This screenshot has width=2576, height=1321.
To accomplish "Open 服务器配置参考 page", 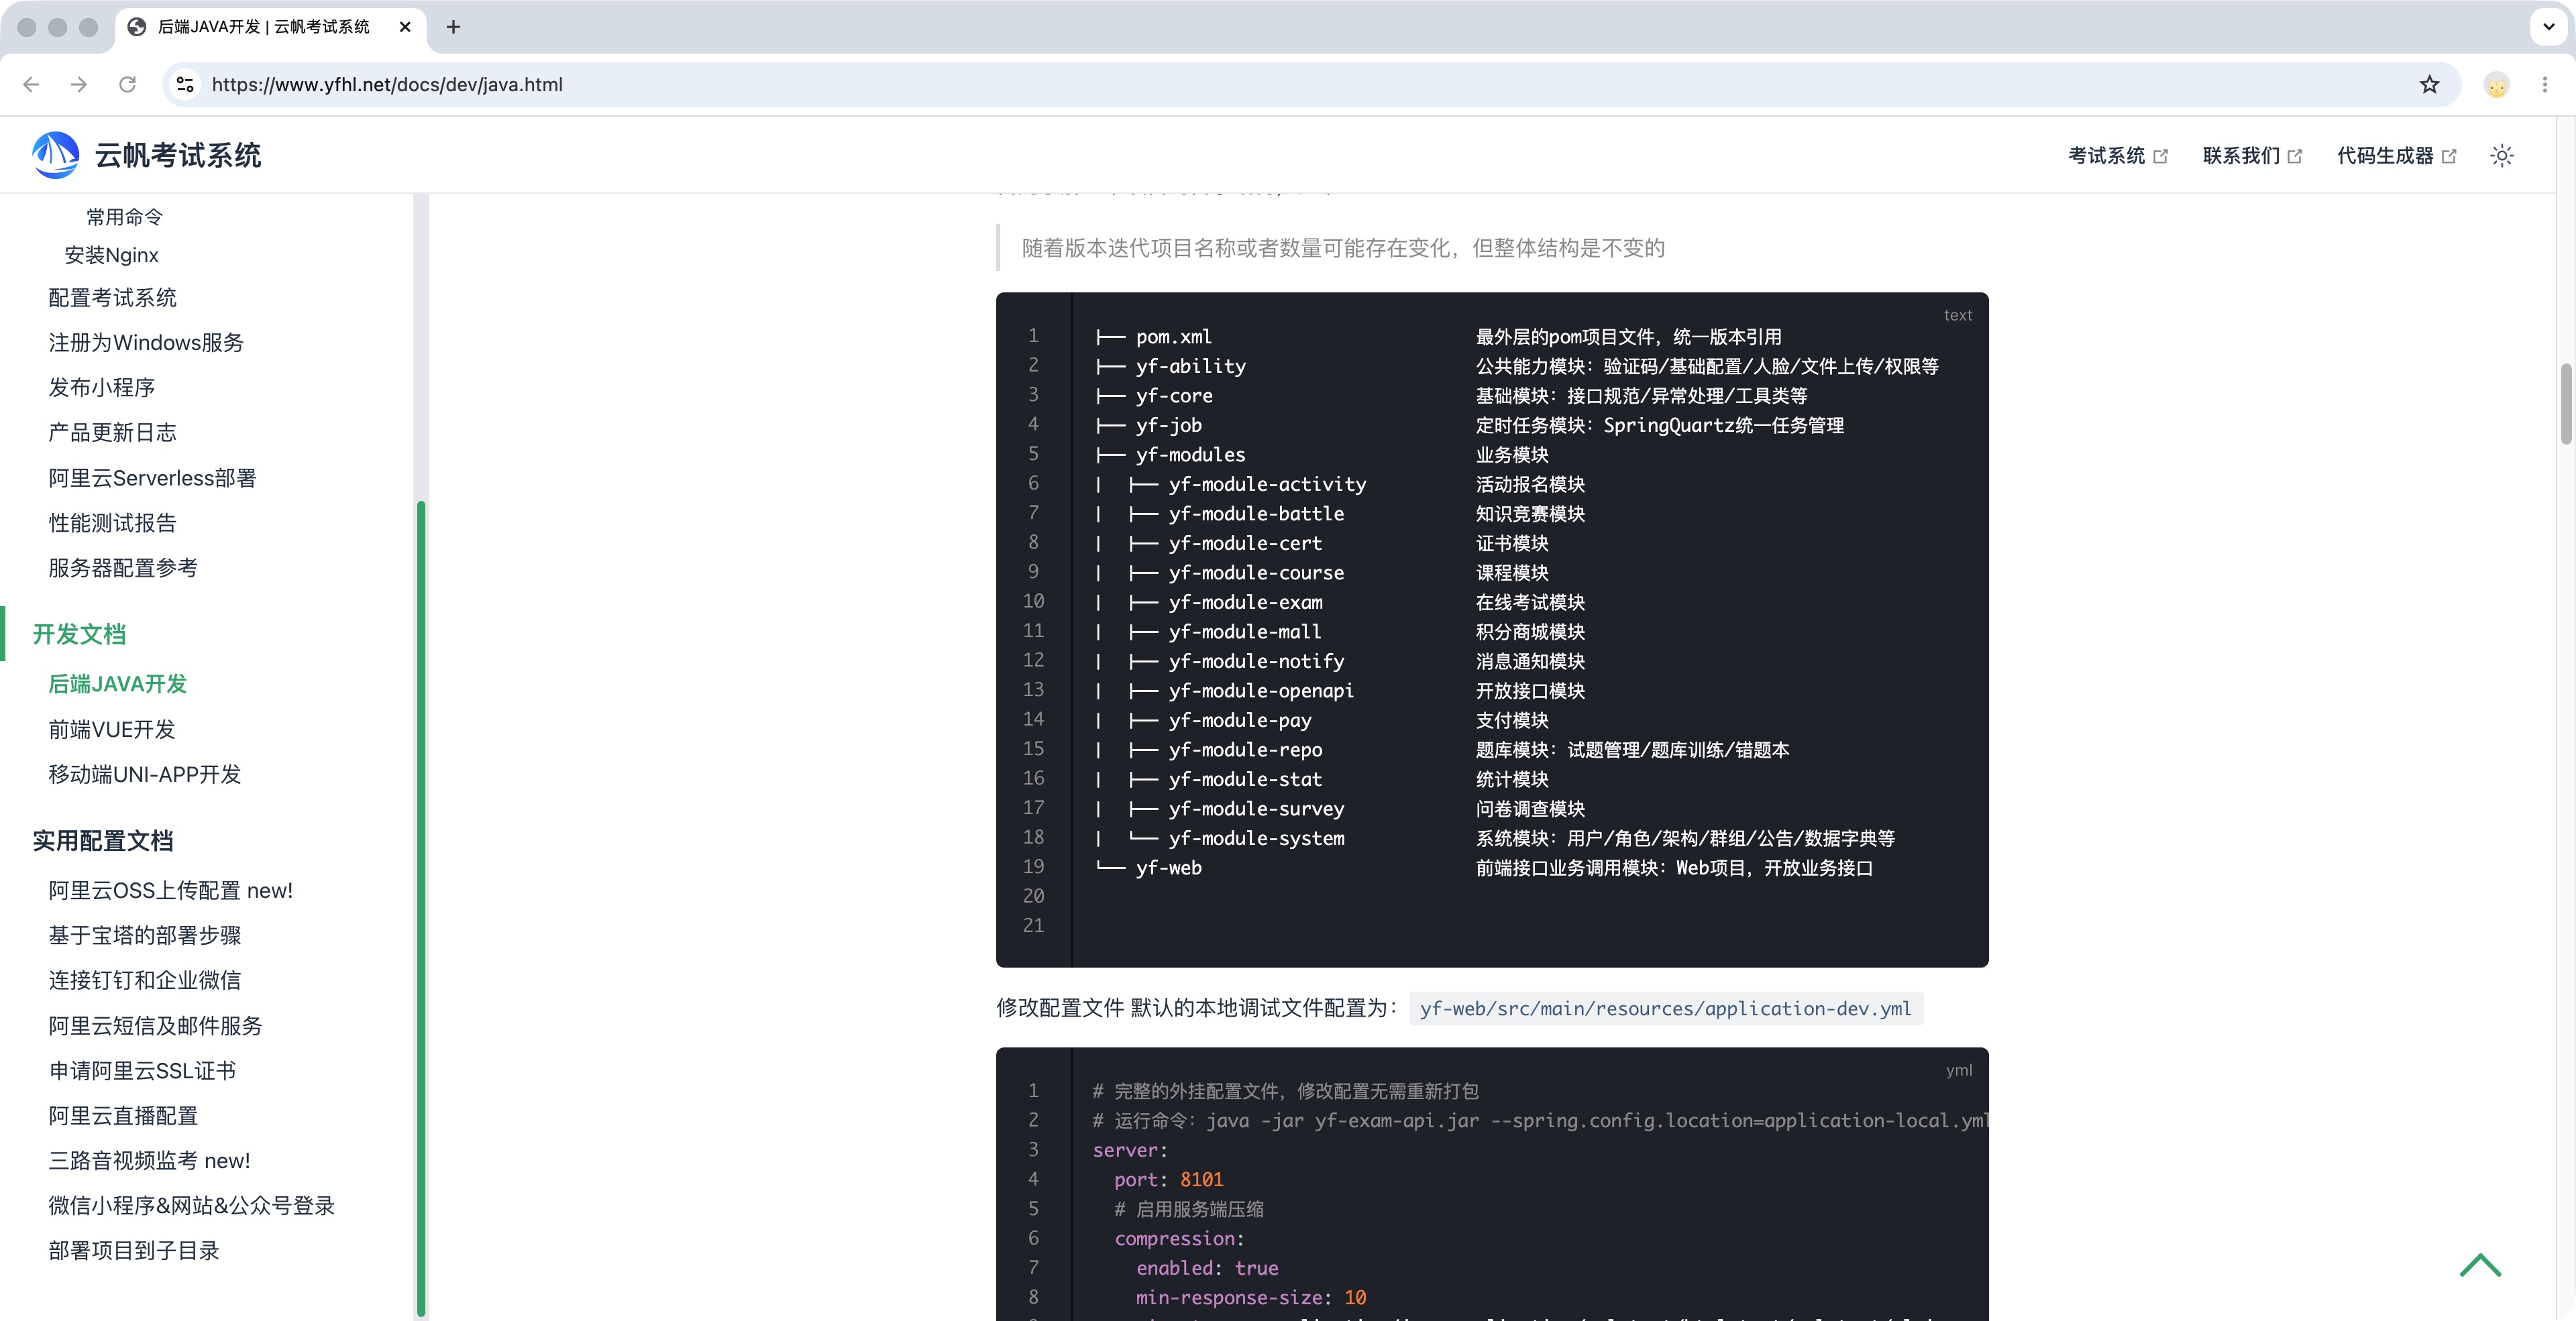I will pyautogui.click(x=123, y=567).
